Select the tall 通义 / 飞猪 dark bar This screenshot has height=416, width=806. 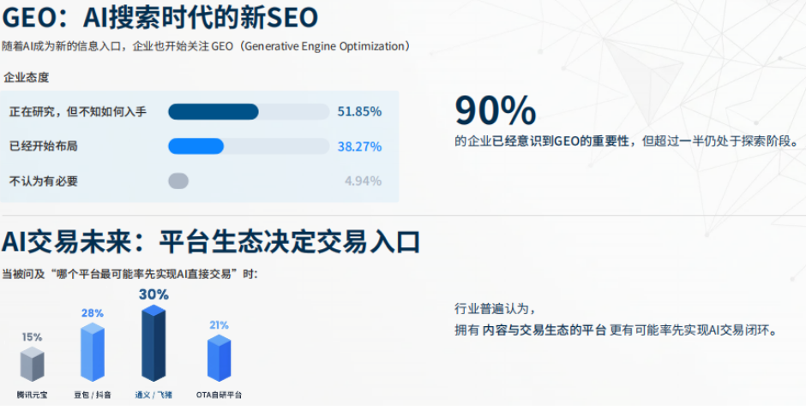click(153, 342)
